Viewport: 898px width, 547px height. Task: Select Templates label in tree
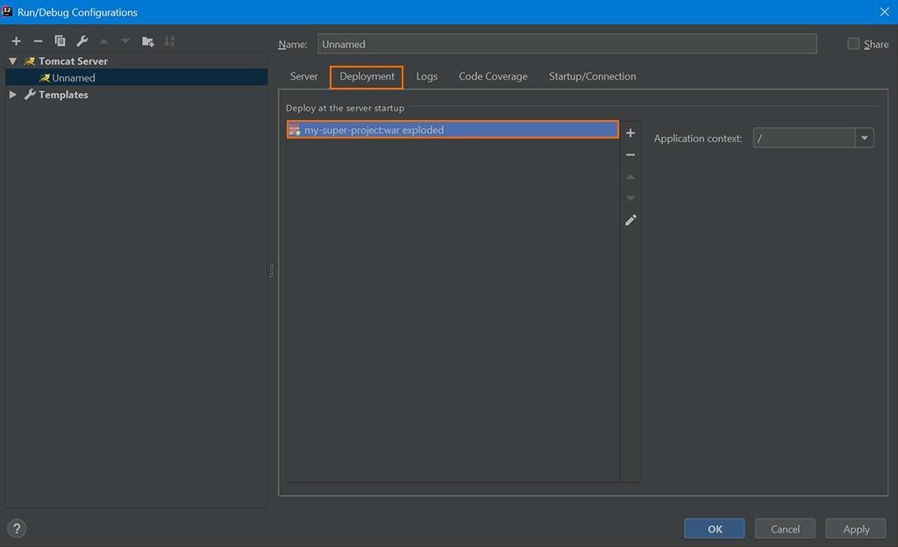pyautogui.click(x=63, y=95)
